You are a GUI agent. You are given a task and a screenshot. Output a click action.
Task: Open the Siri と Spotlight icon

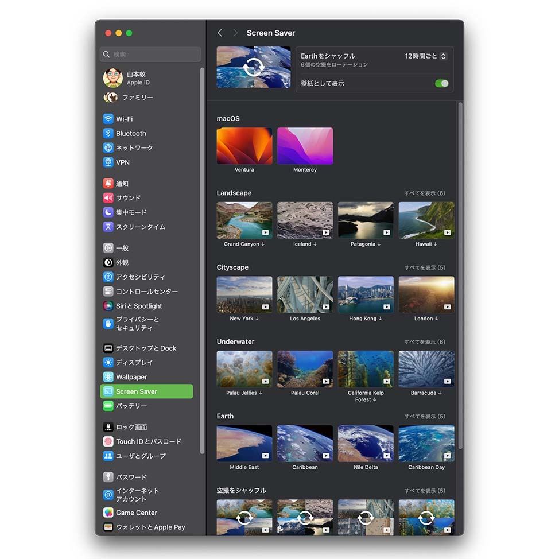(108, 306)
